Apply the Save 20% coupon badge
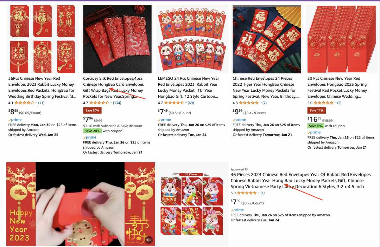The image size is (380, 247). [x=92, y=131]
